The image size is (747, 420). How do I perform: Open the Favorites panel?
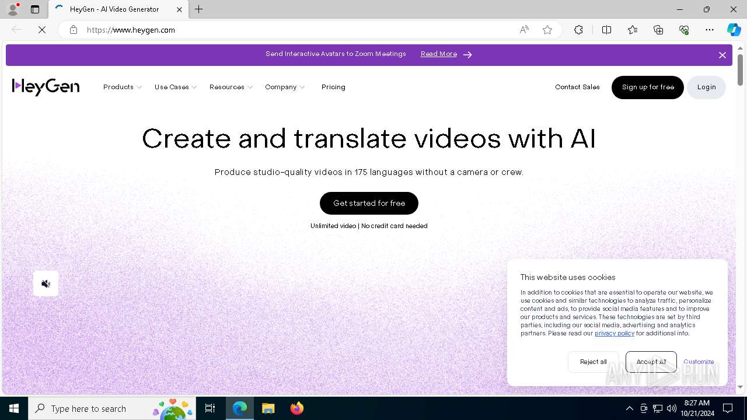(x=633, y=30)
